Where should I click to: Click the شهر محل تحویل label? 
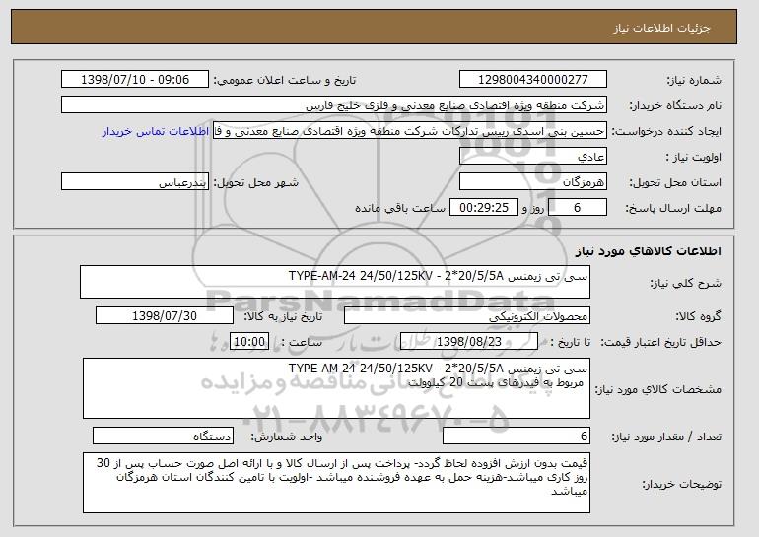[256, 182]
